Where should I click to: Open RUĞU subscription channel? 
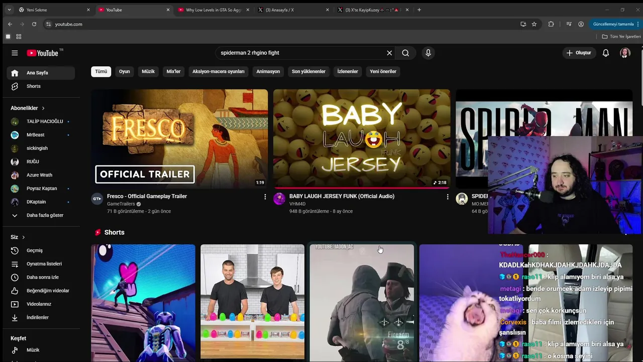(x=41, y=161)
